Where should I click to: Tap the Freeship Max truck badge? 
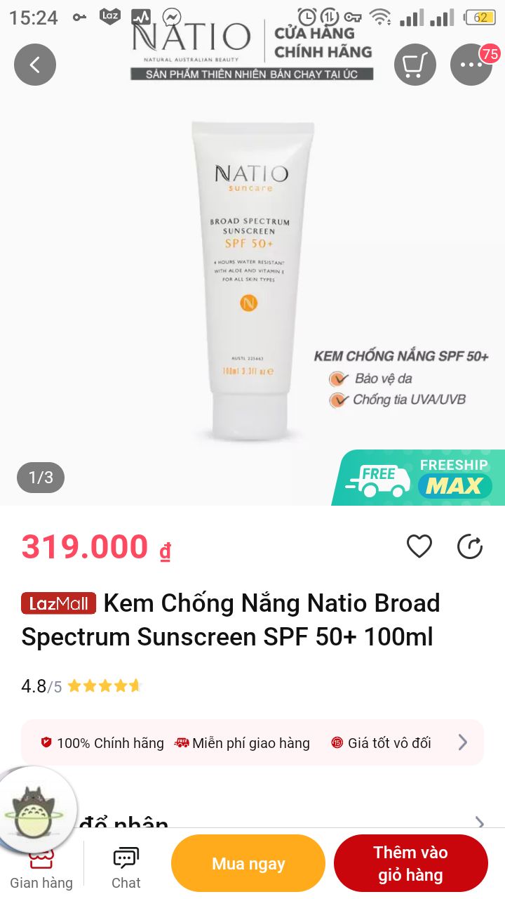[418, 477]
